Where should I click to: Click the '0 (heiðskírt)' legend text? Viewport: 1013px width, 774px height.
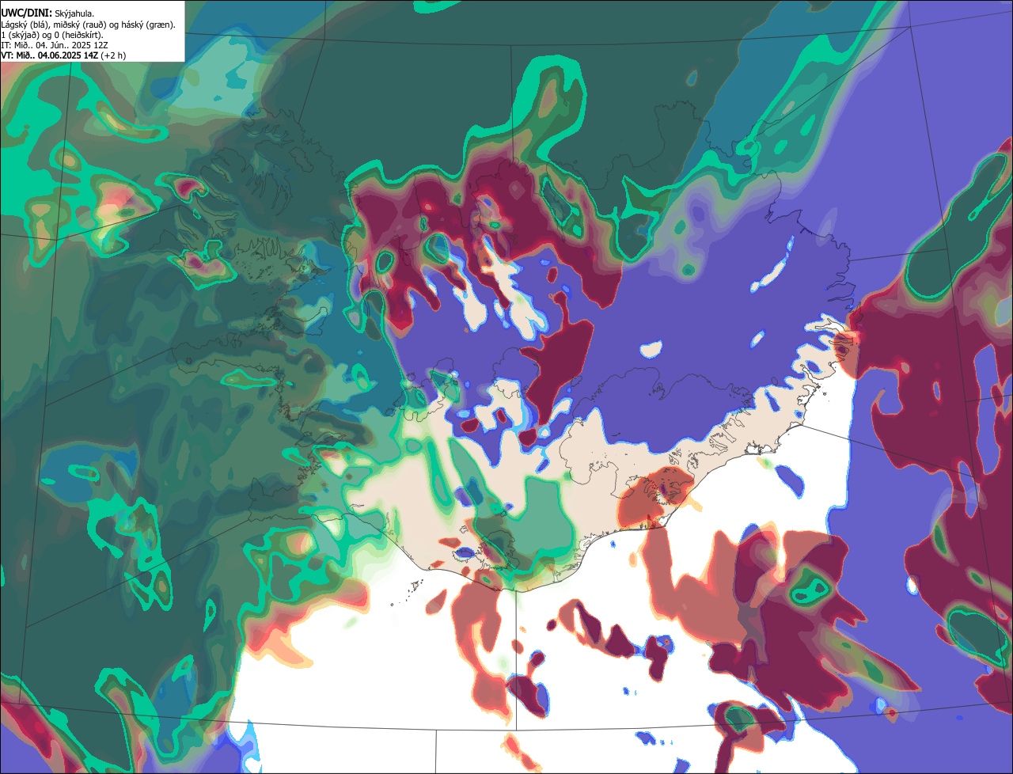tap(77, 35)
